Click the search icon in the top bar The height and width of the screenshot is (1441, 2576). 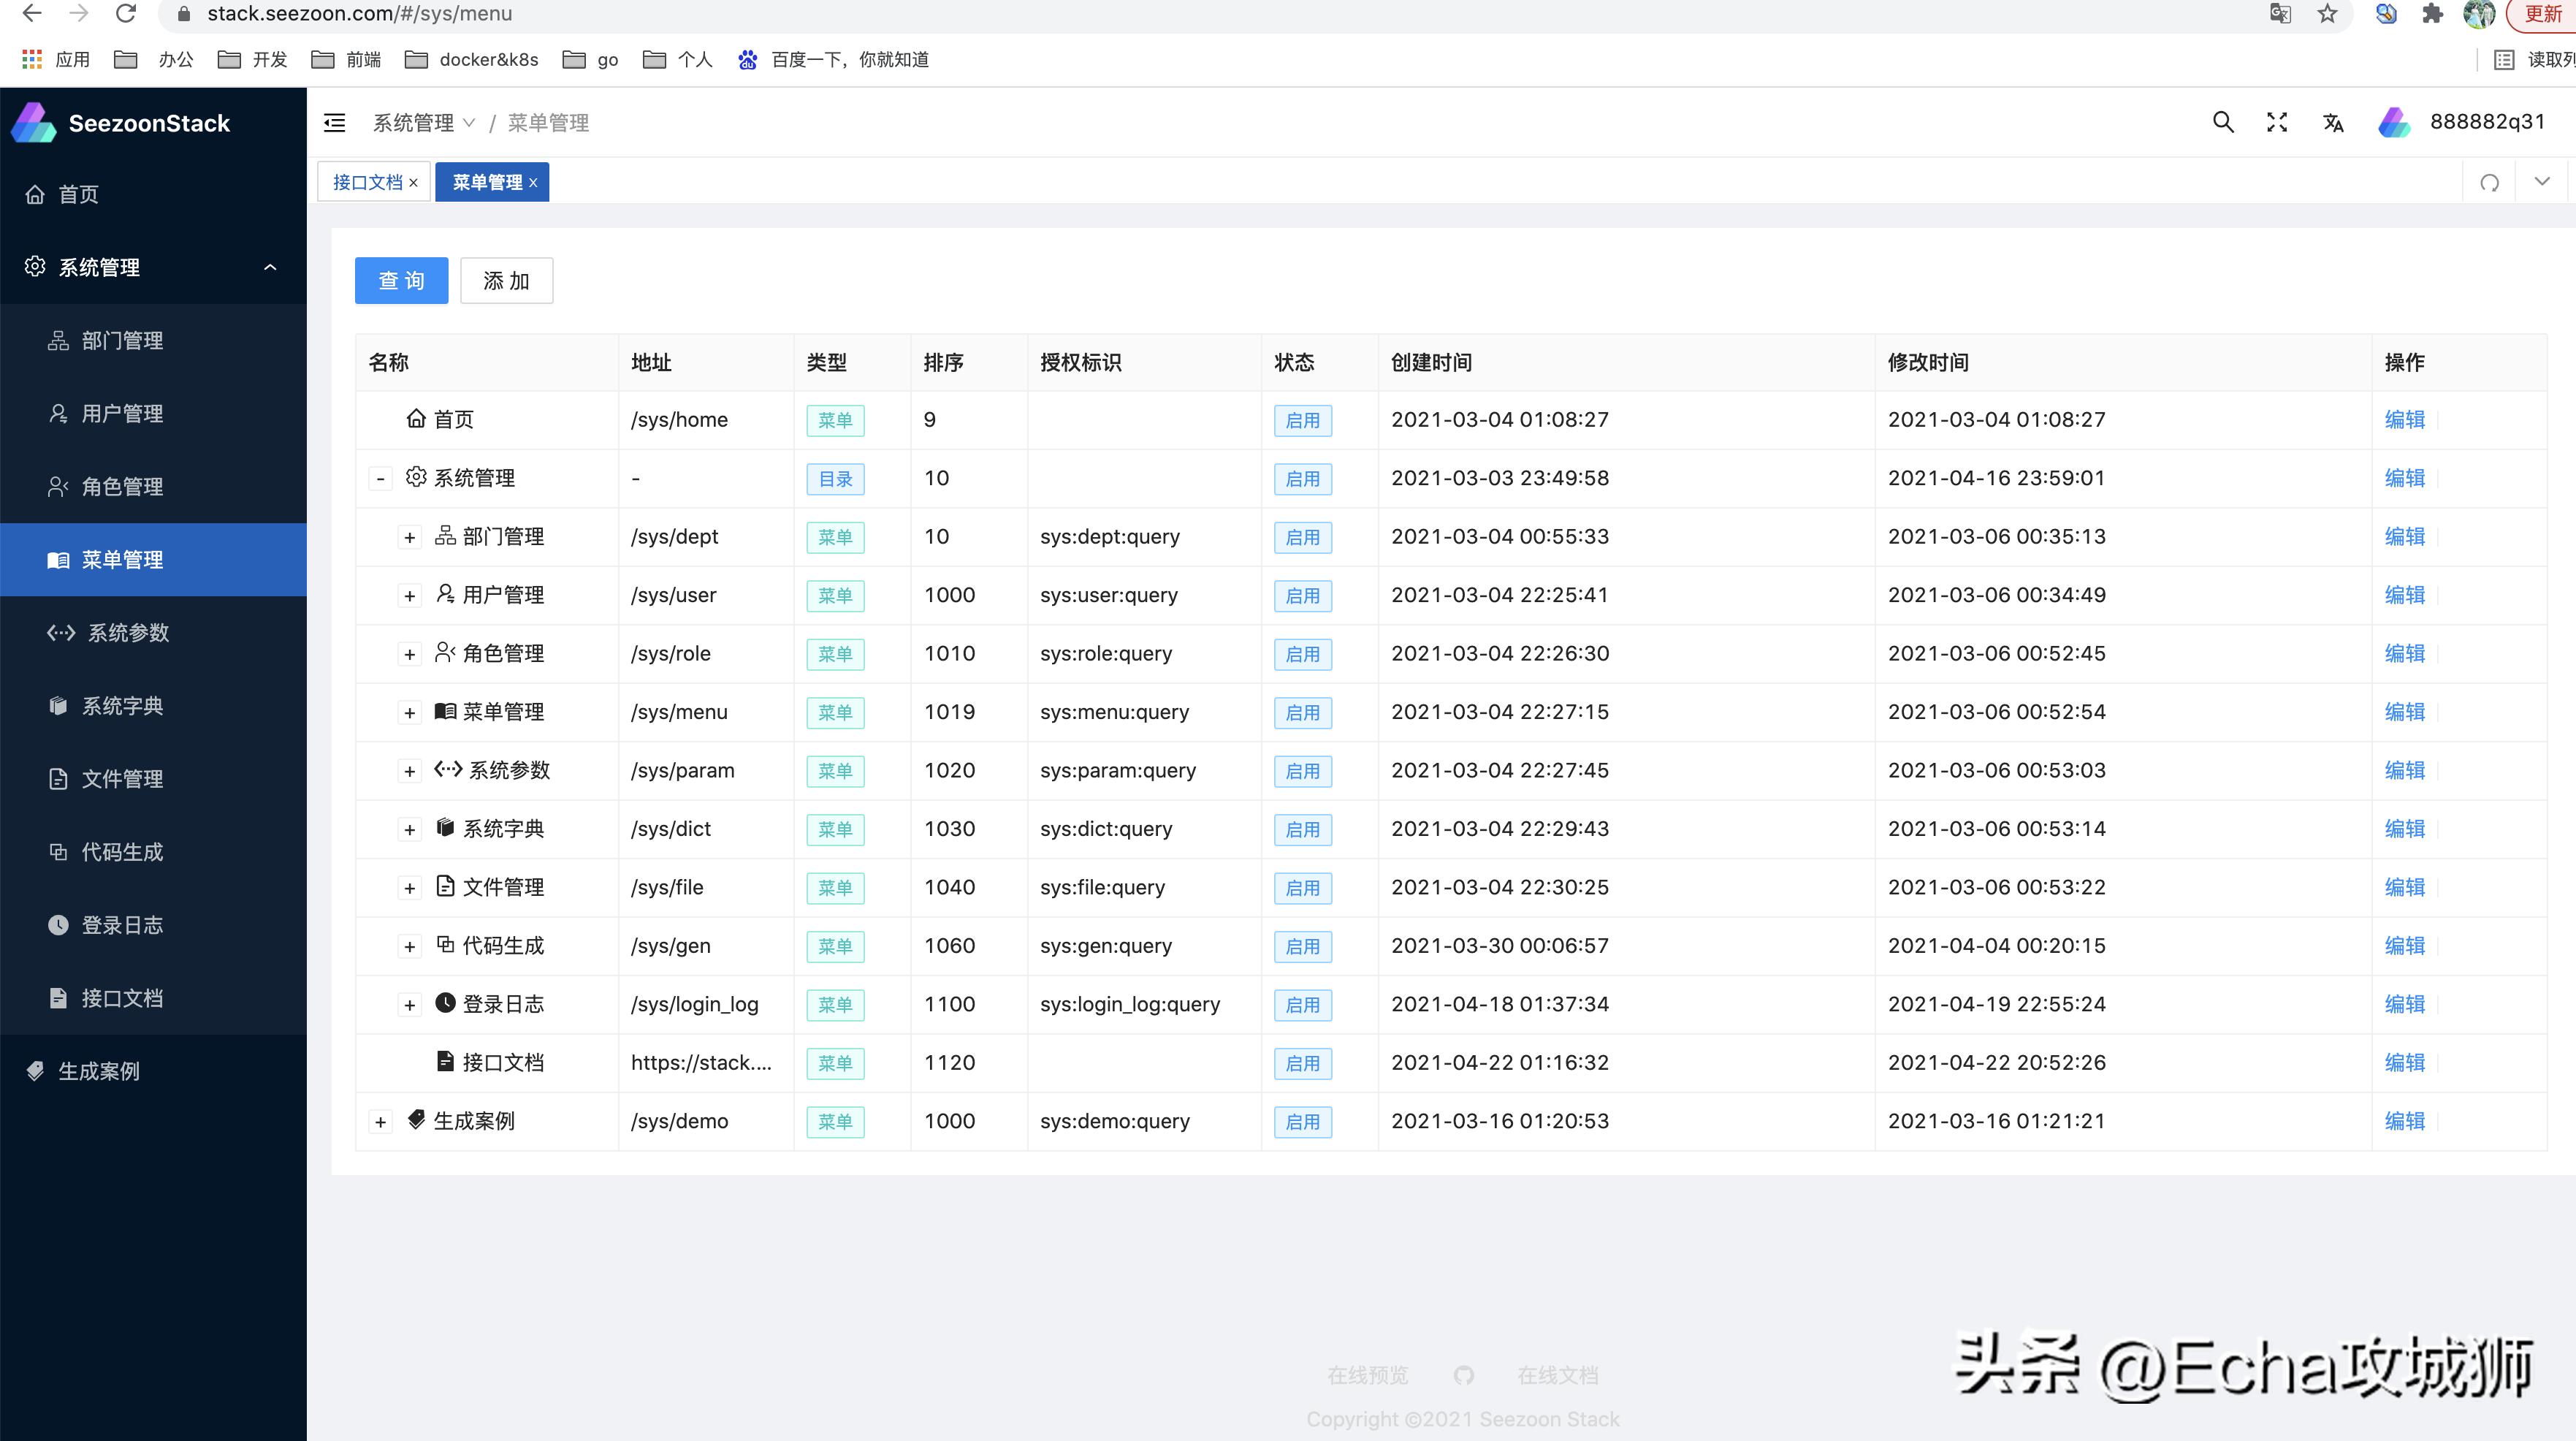(2224, 121)
